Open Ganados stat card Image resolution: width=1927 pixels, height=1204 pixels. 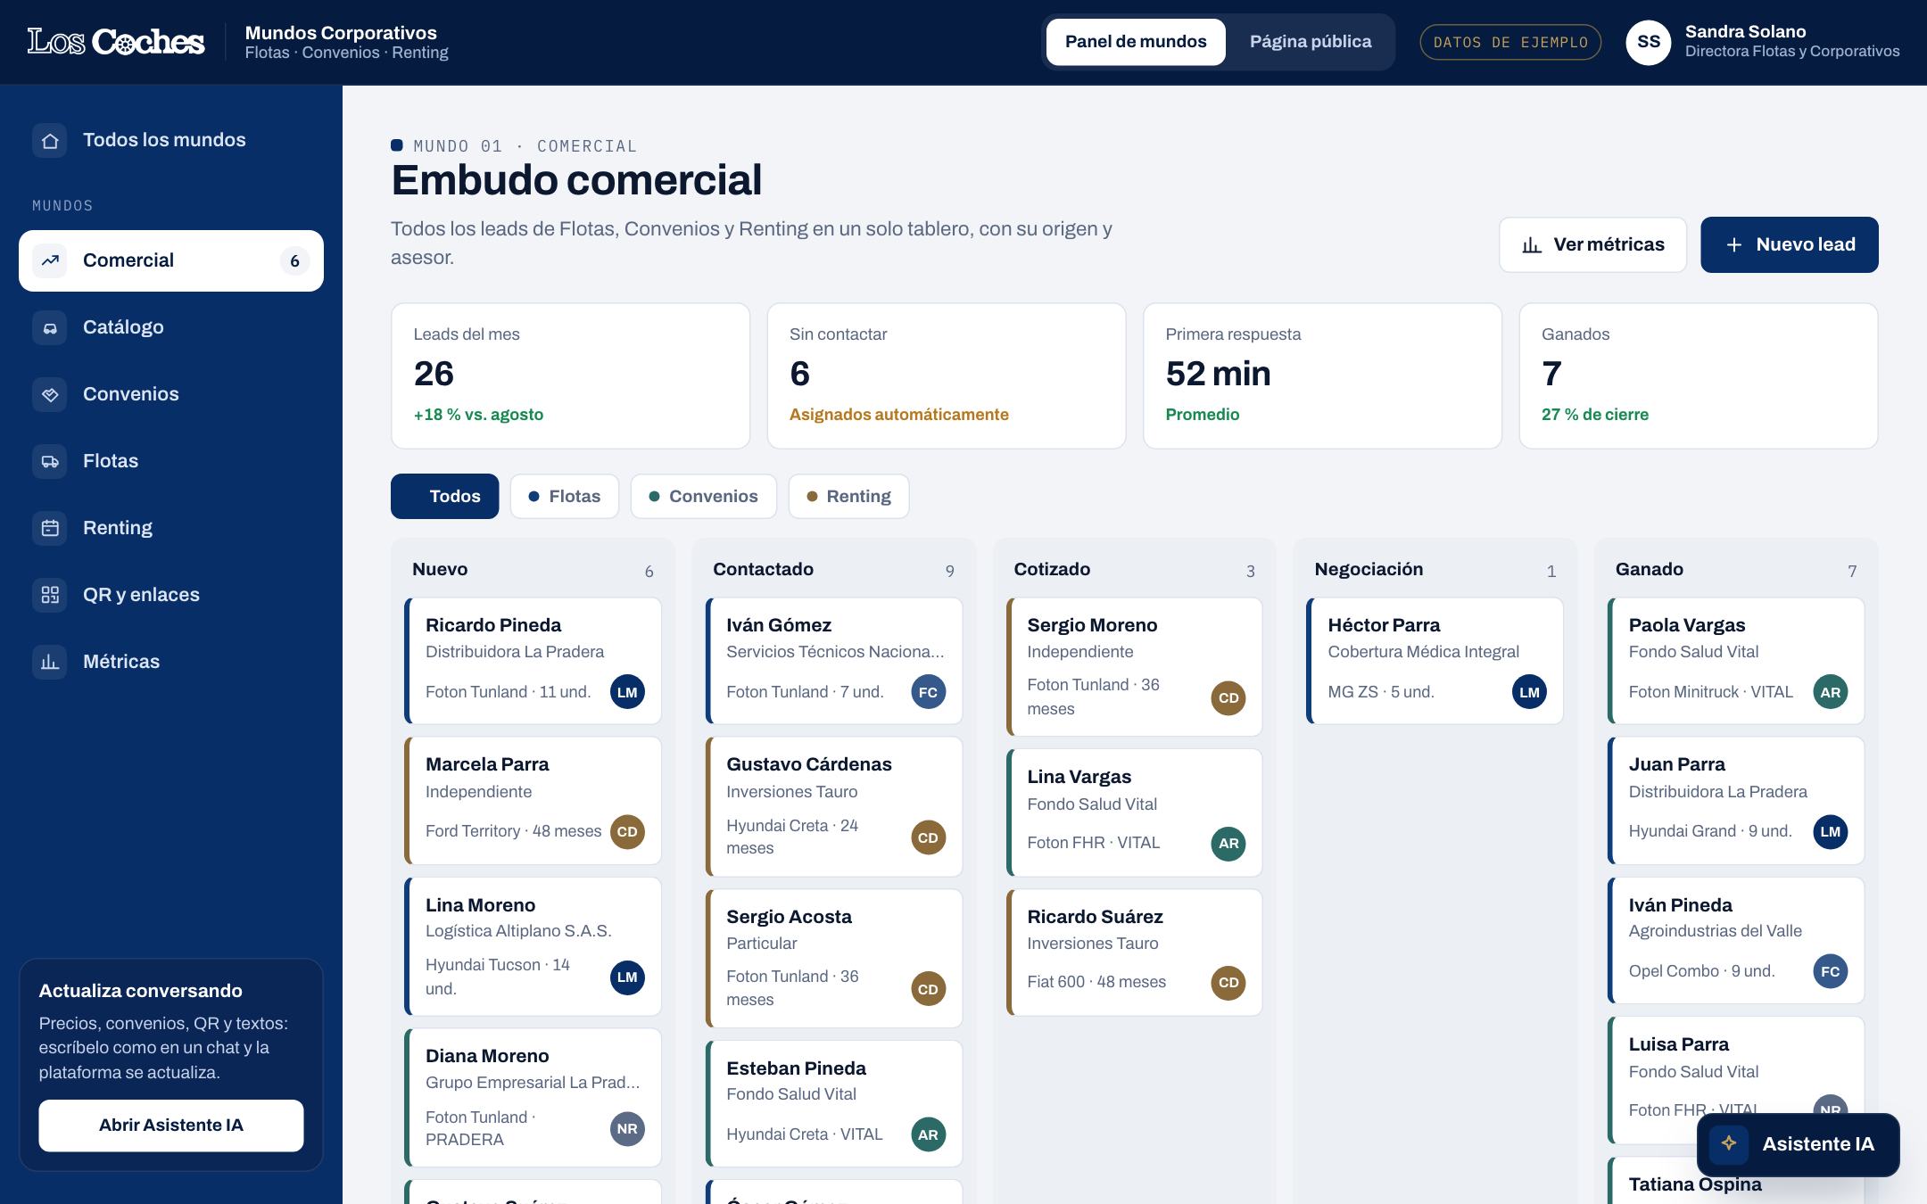coord(1699,376)
